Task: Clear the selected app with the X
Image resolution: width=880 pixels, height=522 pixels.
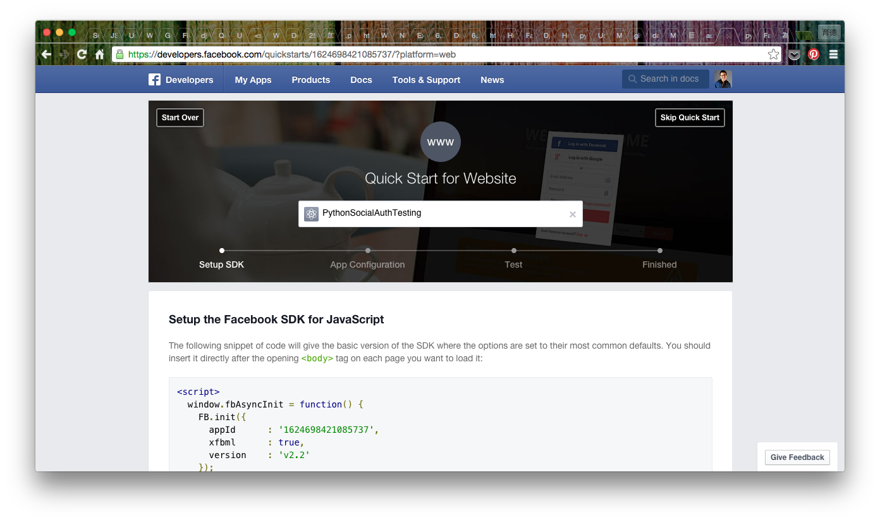Action: 572,214
